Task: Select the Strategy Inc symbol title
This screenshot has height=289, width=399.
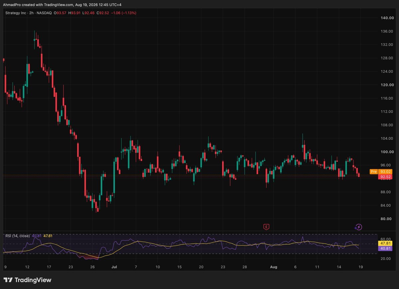Action: (15, 13)
